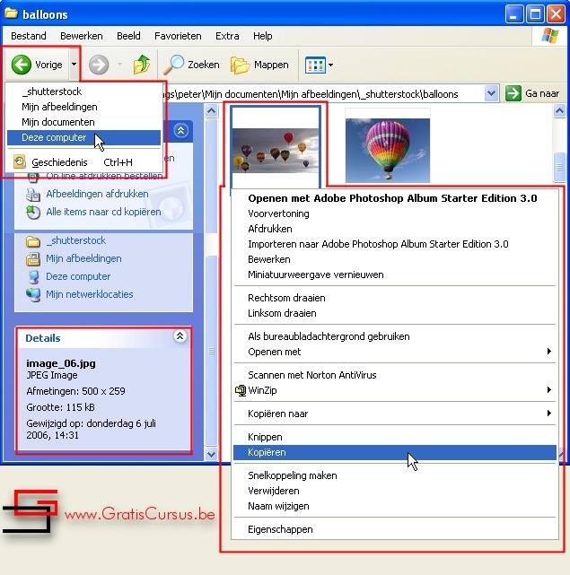Click the Zoeken magnifier button
Image resolution: width=570 pixels, height=575 pixels.
pos(191,65)
